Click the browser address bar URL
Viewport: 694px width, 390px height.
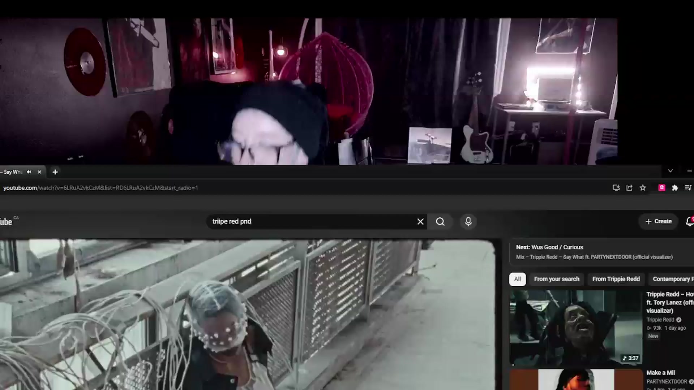(x=100, y=188)
